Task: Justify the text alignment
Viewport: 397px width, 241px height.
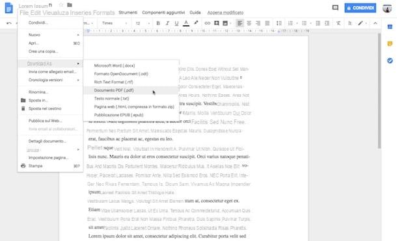Action: pyautogui.click(x=267, y=23)
